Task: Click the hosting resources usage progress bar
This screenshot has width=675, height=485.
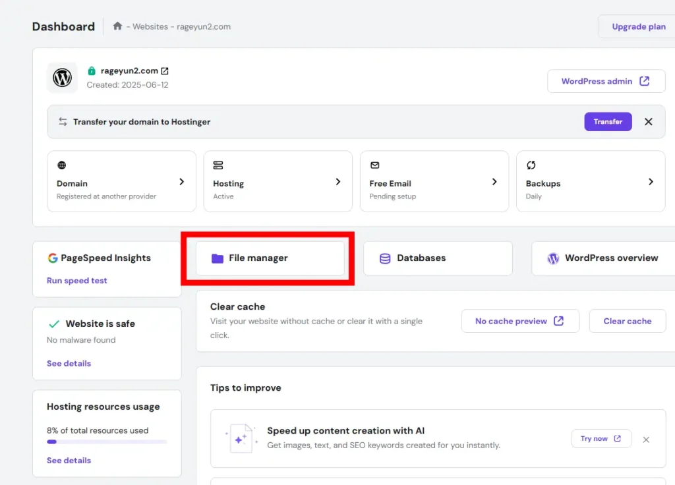Action: pyautogui.click(x=107, y=442)
